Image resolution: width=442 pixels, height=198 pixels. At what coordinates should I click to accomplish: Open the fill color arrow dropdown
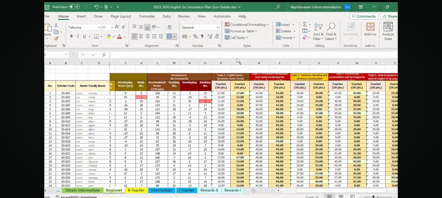point(114,37)
